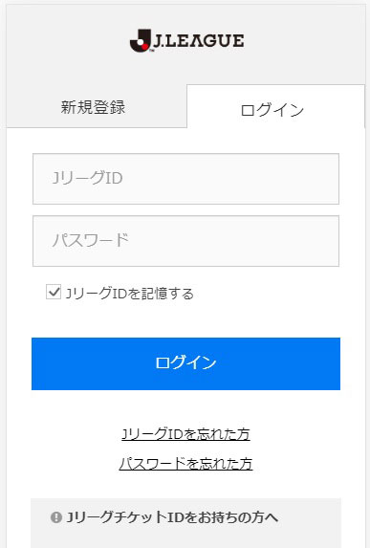Image resolution: width=370 pixels, height=548 pixels.
Task: Click the 新規登録 registration tab label
Action: coord(93,106)
